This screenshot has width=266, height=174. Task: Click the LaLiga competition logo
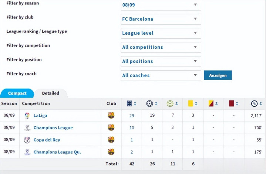[x=27, y=116]
